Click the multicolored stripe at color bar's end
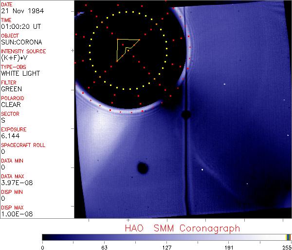The width and height of the screenshot is (292, 250). click(x=288, y=237)
